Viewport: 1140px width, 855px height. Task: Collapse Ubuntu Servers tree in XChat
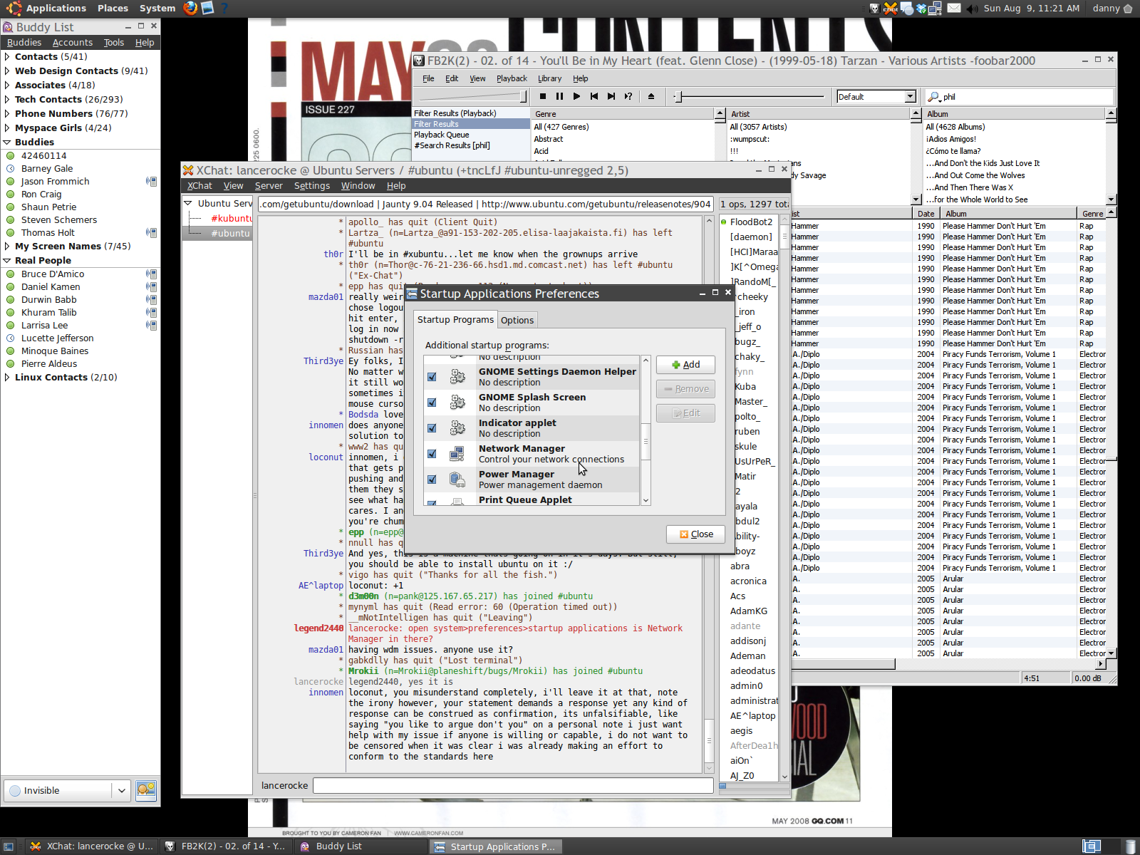click(x=188, y=203)
